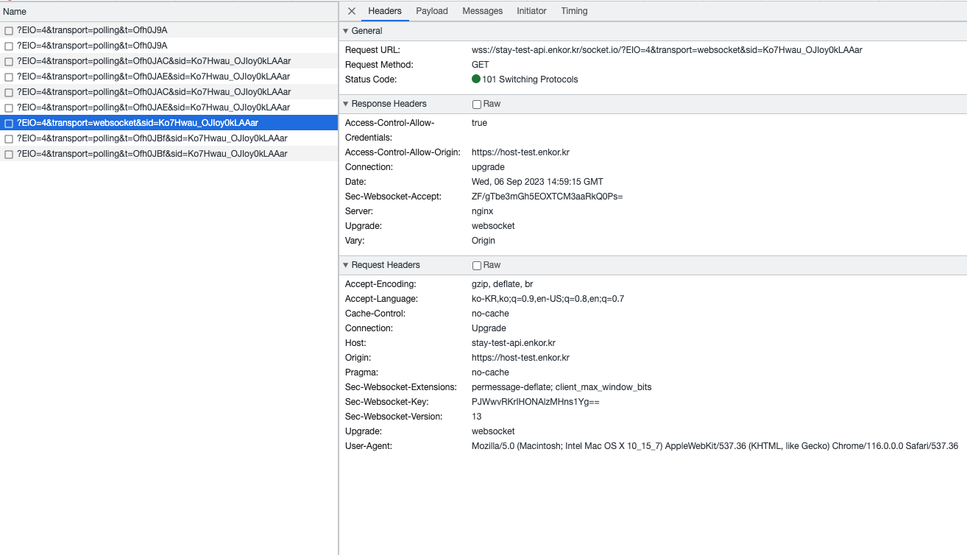Screen dimensions: 967x555
Task: Select the Sec-Websocket-Accept value
Action: 547,197
